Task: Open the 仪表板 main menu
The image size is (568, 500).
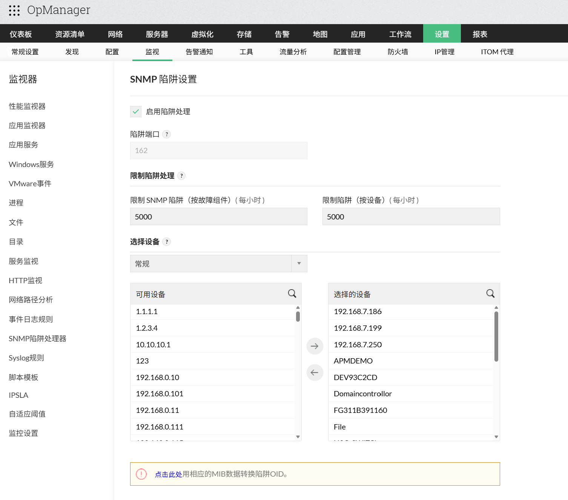Action: pyautogui.click(x=21, y=34)
